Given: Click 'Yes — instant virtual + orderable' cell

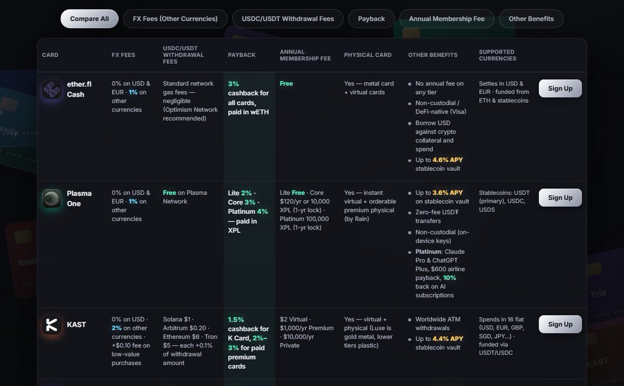Looking at the screenshot, I should tap(370, 206).
